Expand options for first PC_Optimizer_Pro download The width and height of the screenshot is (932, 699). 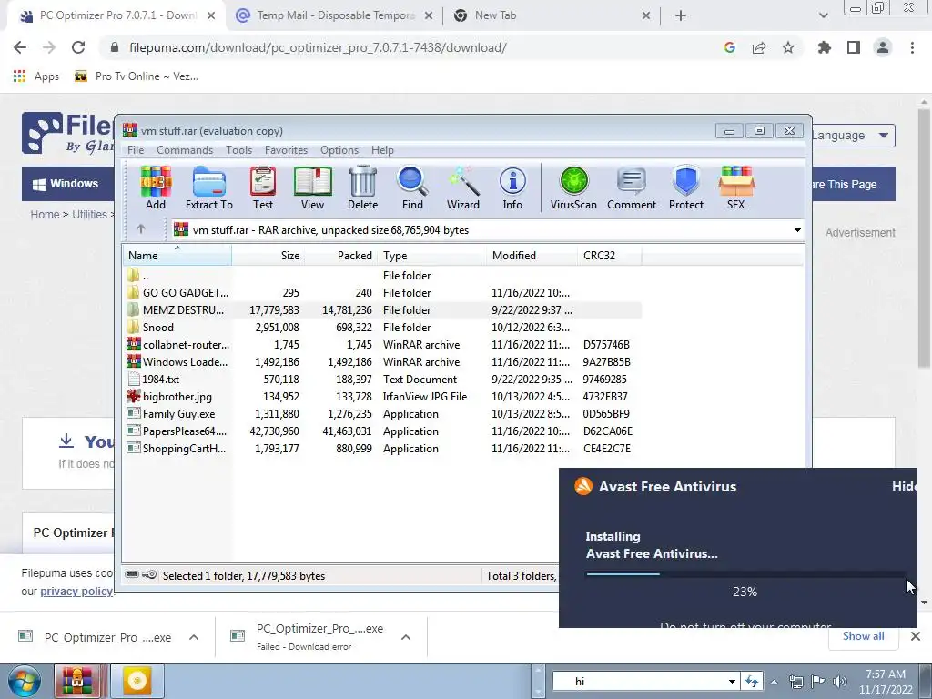[194, 637]
